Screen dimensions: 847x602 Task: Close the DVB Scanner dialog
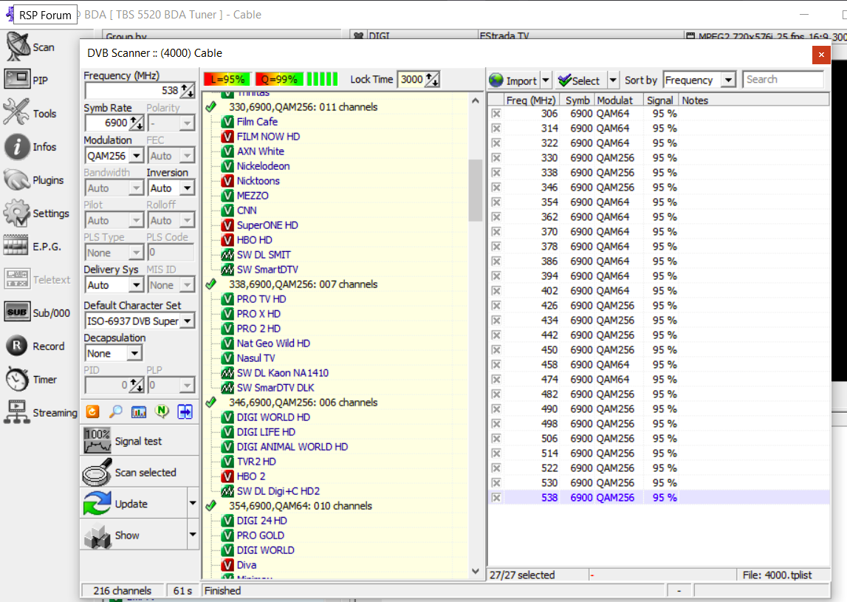[821, 55]
